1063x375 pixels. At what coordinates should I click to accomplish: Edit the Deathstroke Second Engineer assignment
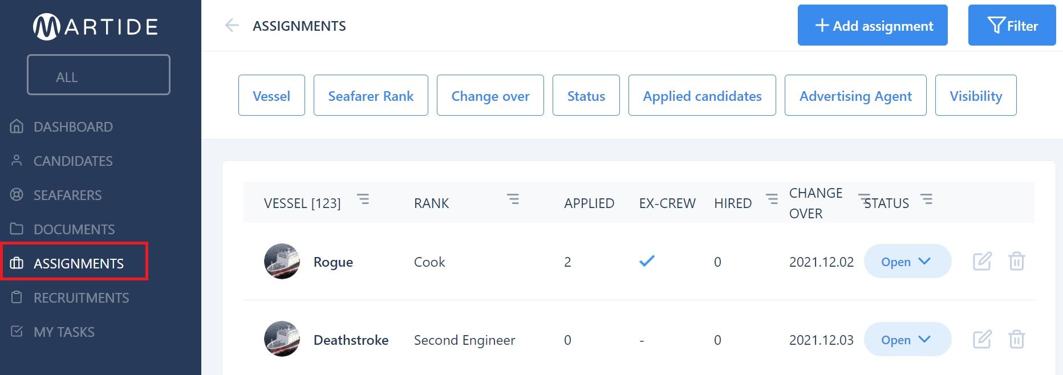point(982,339)
